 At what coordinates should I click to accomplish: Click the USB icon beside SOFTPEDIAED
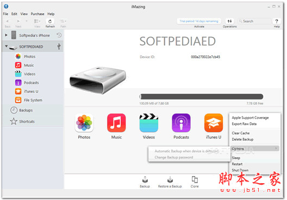59,46
